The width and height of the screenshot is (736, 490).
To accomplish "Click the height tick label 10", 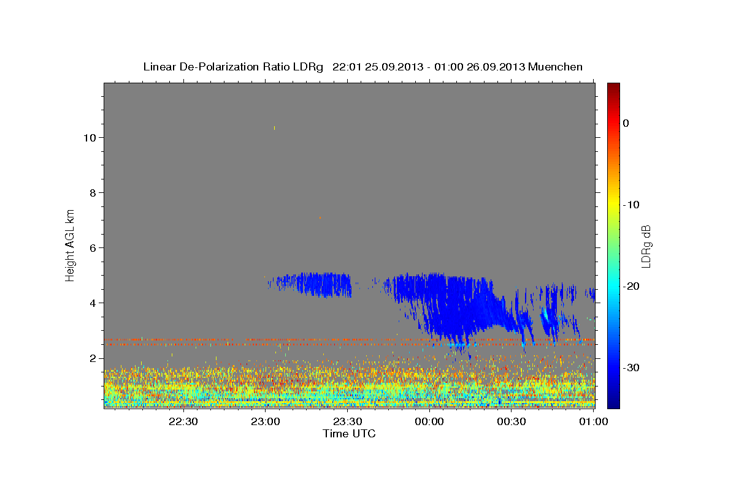I will [x=90, y=138].
